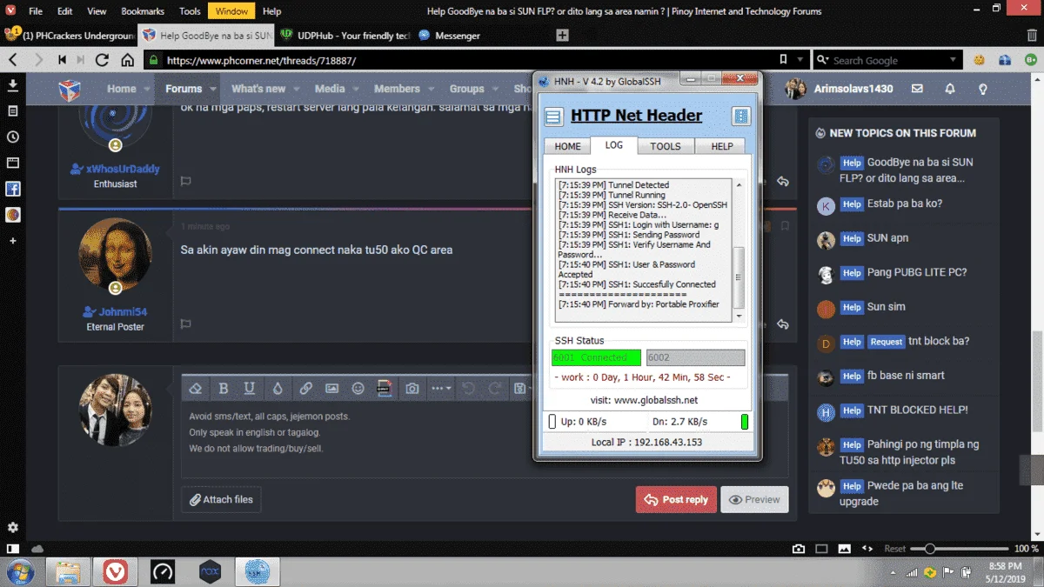This screenshot has width=1044, height=587.
Task: Open Vivaldi downloads panel icon
Action: pos(13,85)
